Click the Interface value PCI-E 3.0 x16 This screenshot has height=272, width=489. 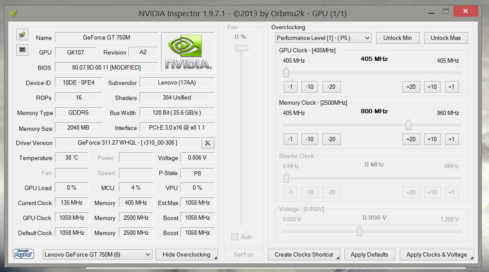point(177,127)
